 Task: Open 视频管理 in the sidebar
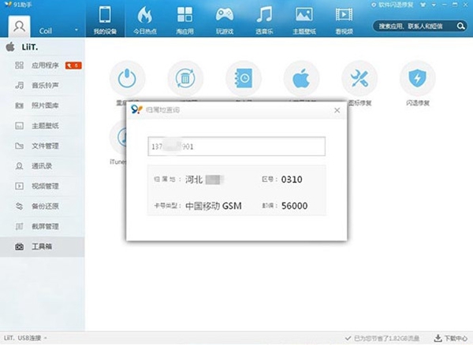click(43, 186)
